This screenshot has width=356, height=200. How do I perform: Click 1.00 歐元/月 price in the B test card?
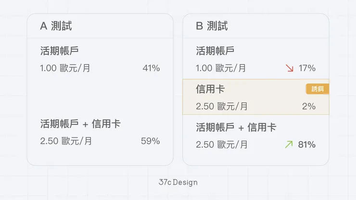221,68
